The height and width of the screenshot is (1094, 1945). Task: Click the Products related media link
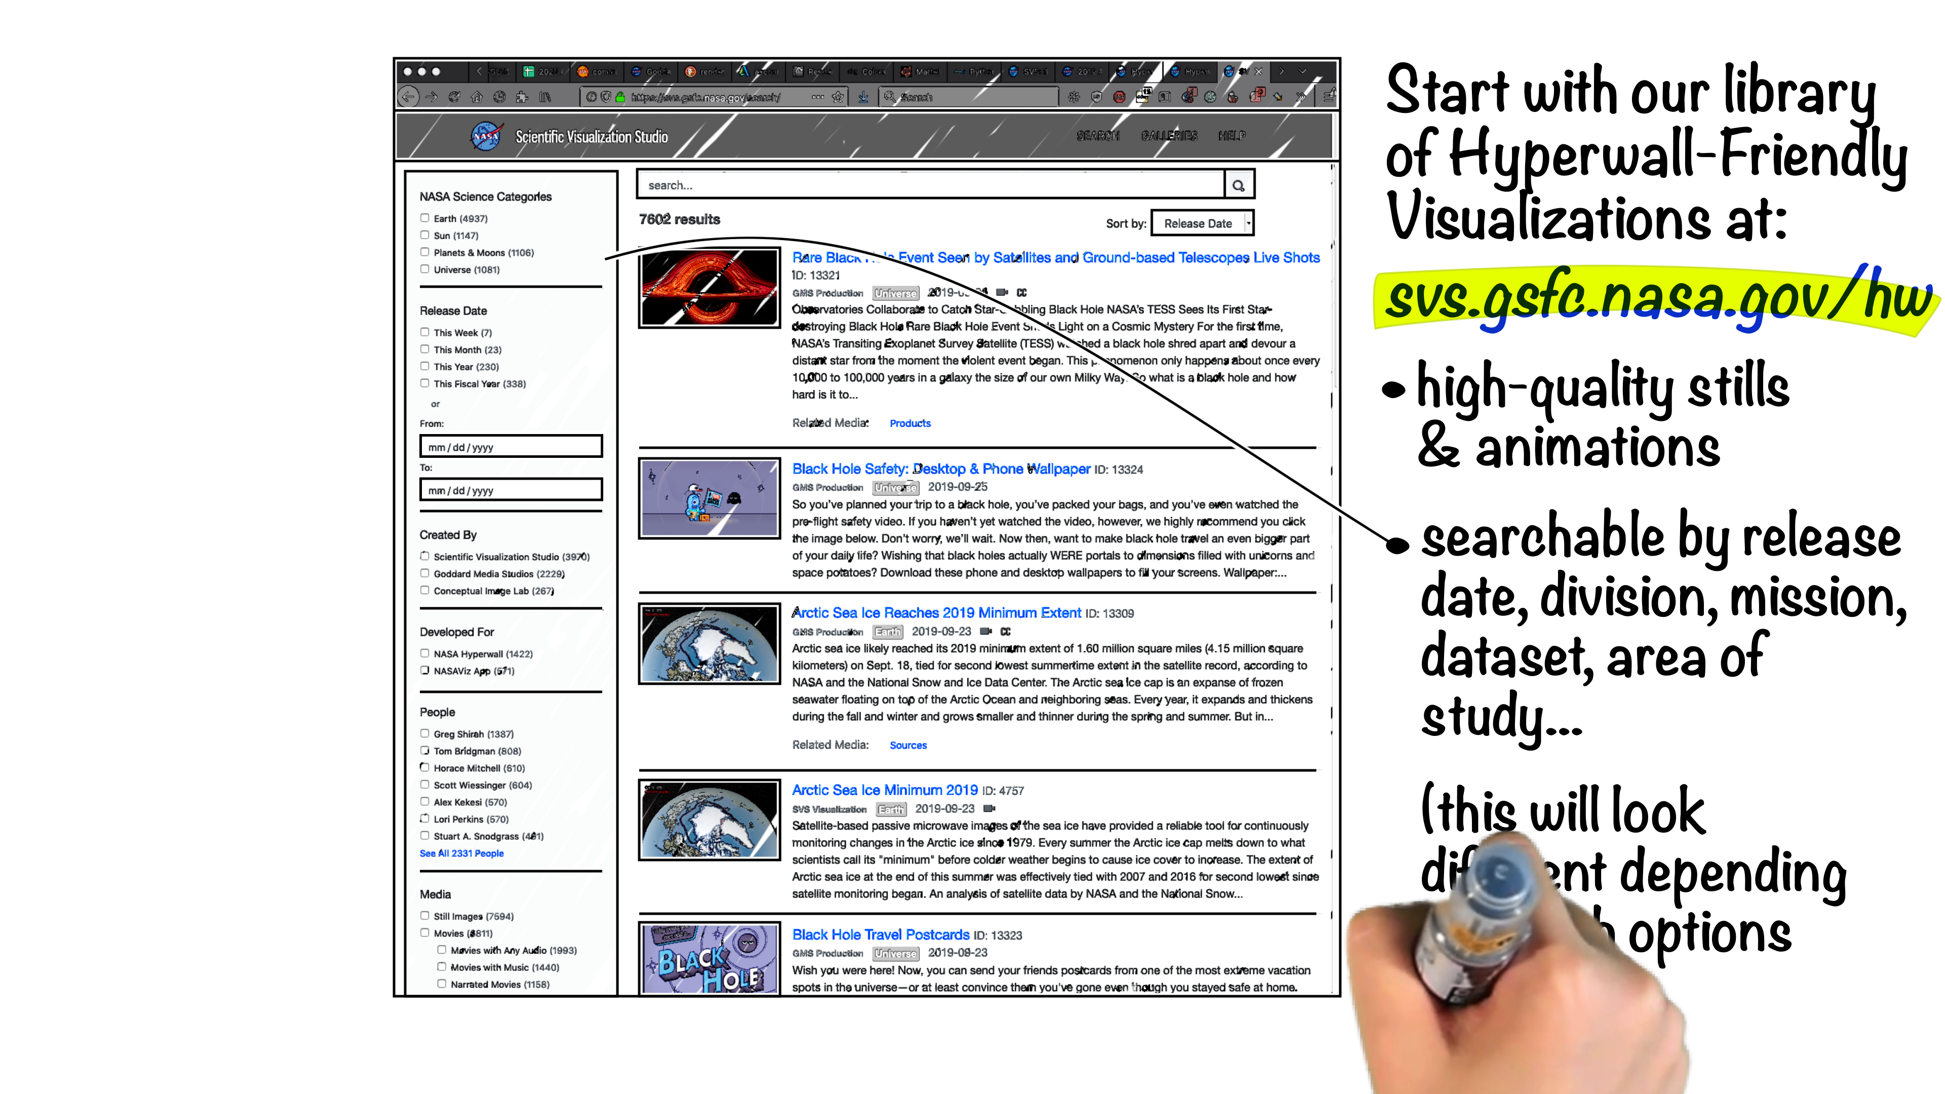click(910, 423)
